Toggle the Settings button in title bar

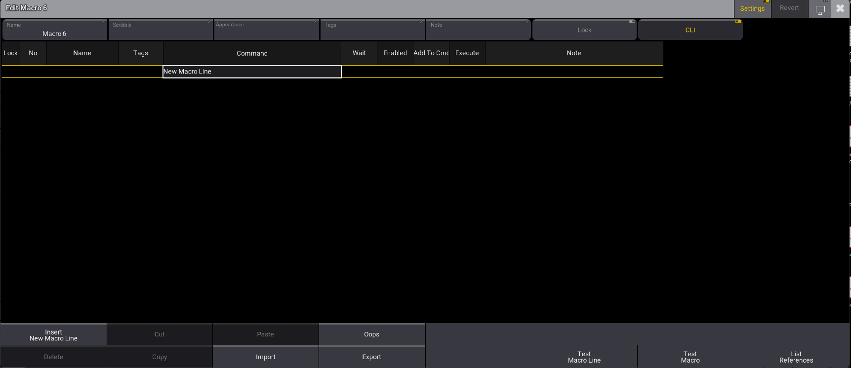752,9
